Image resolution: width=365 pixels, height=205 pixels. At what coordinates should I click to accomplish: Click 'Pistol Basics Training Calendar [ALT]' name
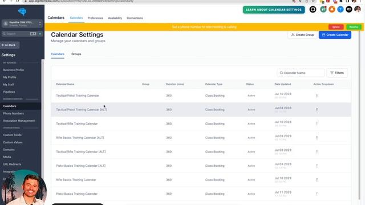tap(80, 166)
